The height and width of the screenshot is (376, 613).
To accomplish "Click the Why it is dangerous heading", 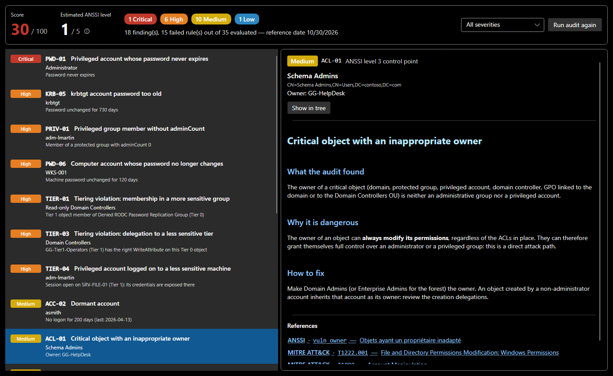I will pos(323,223).
